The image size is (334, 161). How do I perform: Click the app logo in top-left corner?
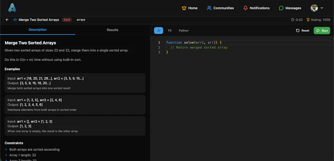click(x=12, y=8)
